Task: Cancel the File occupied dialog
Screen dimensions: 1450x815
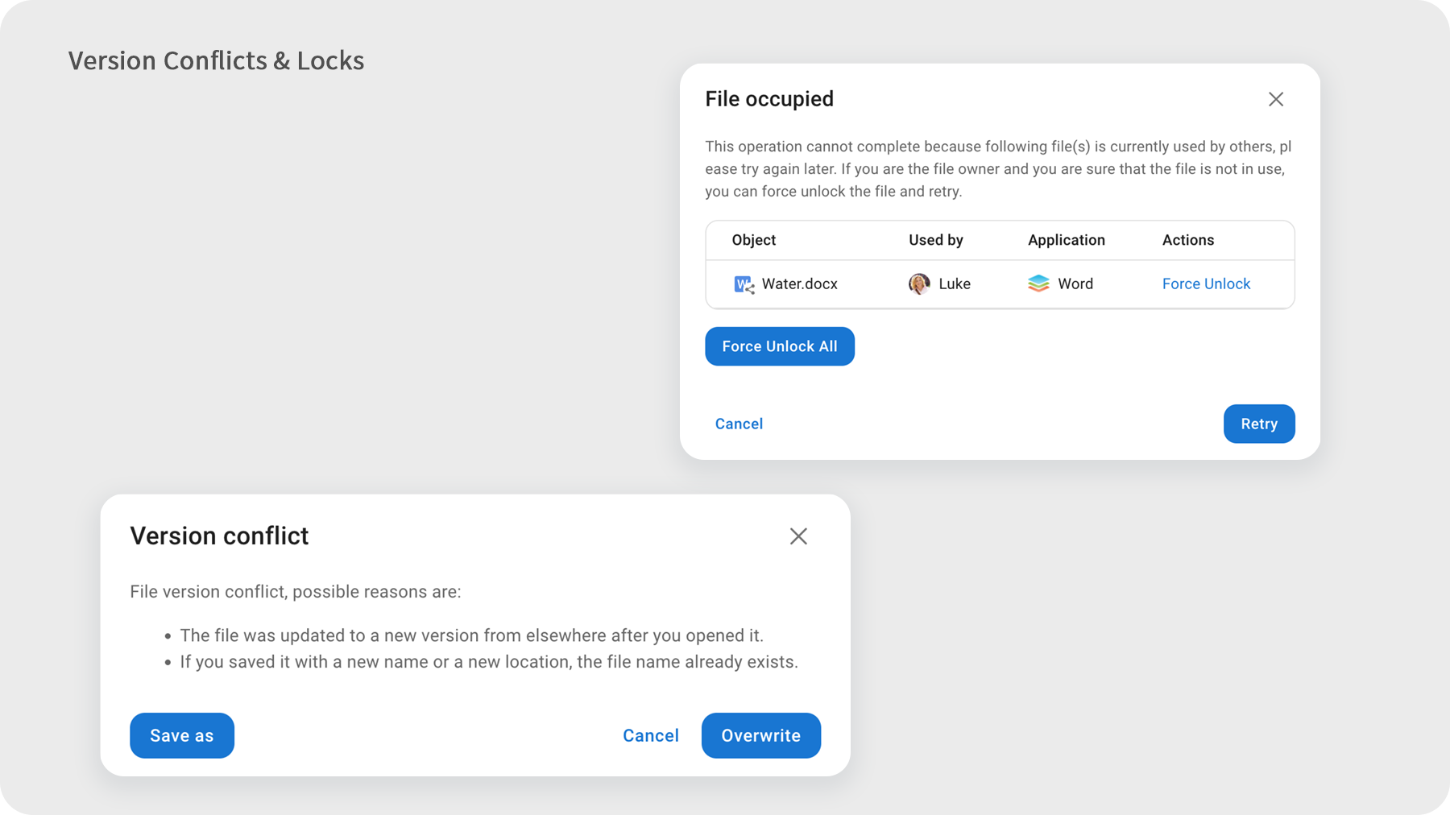Action: click(x=739, y=424)
